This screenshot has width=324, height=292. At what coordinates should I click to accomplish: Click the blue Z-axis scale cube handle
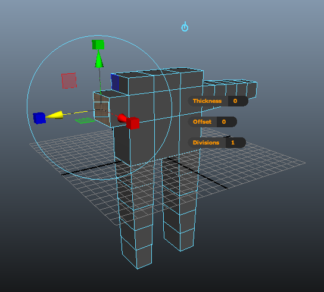coord(39,118)
